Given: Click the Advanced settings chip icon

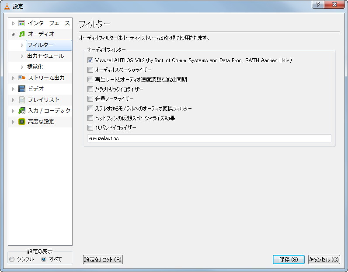Looking at the screenshot, I should [x=22, y=122].
